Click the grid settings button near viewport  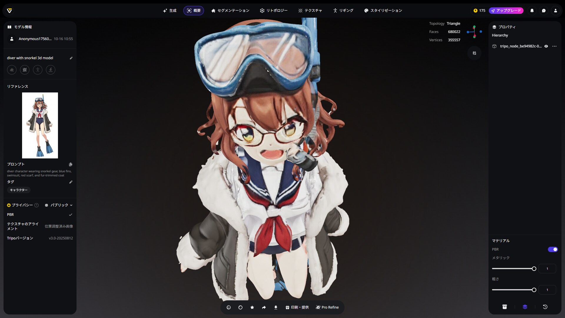pos(474,53)
